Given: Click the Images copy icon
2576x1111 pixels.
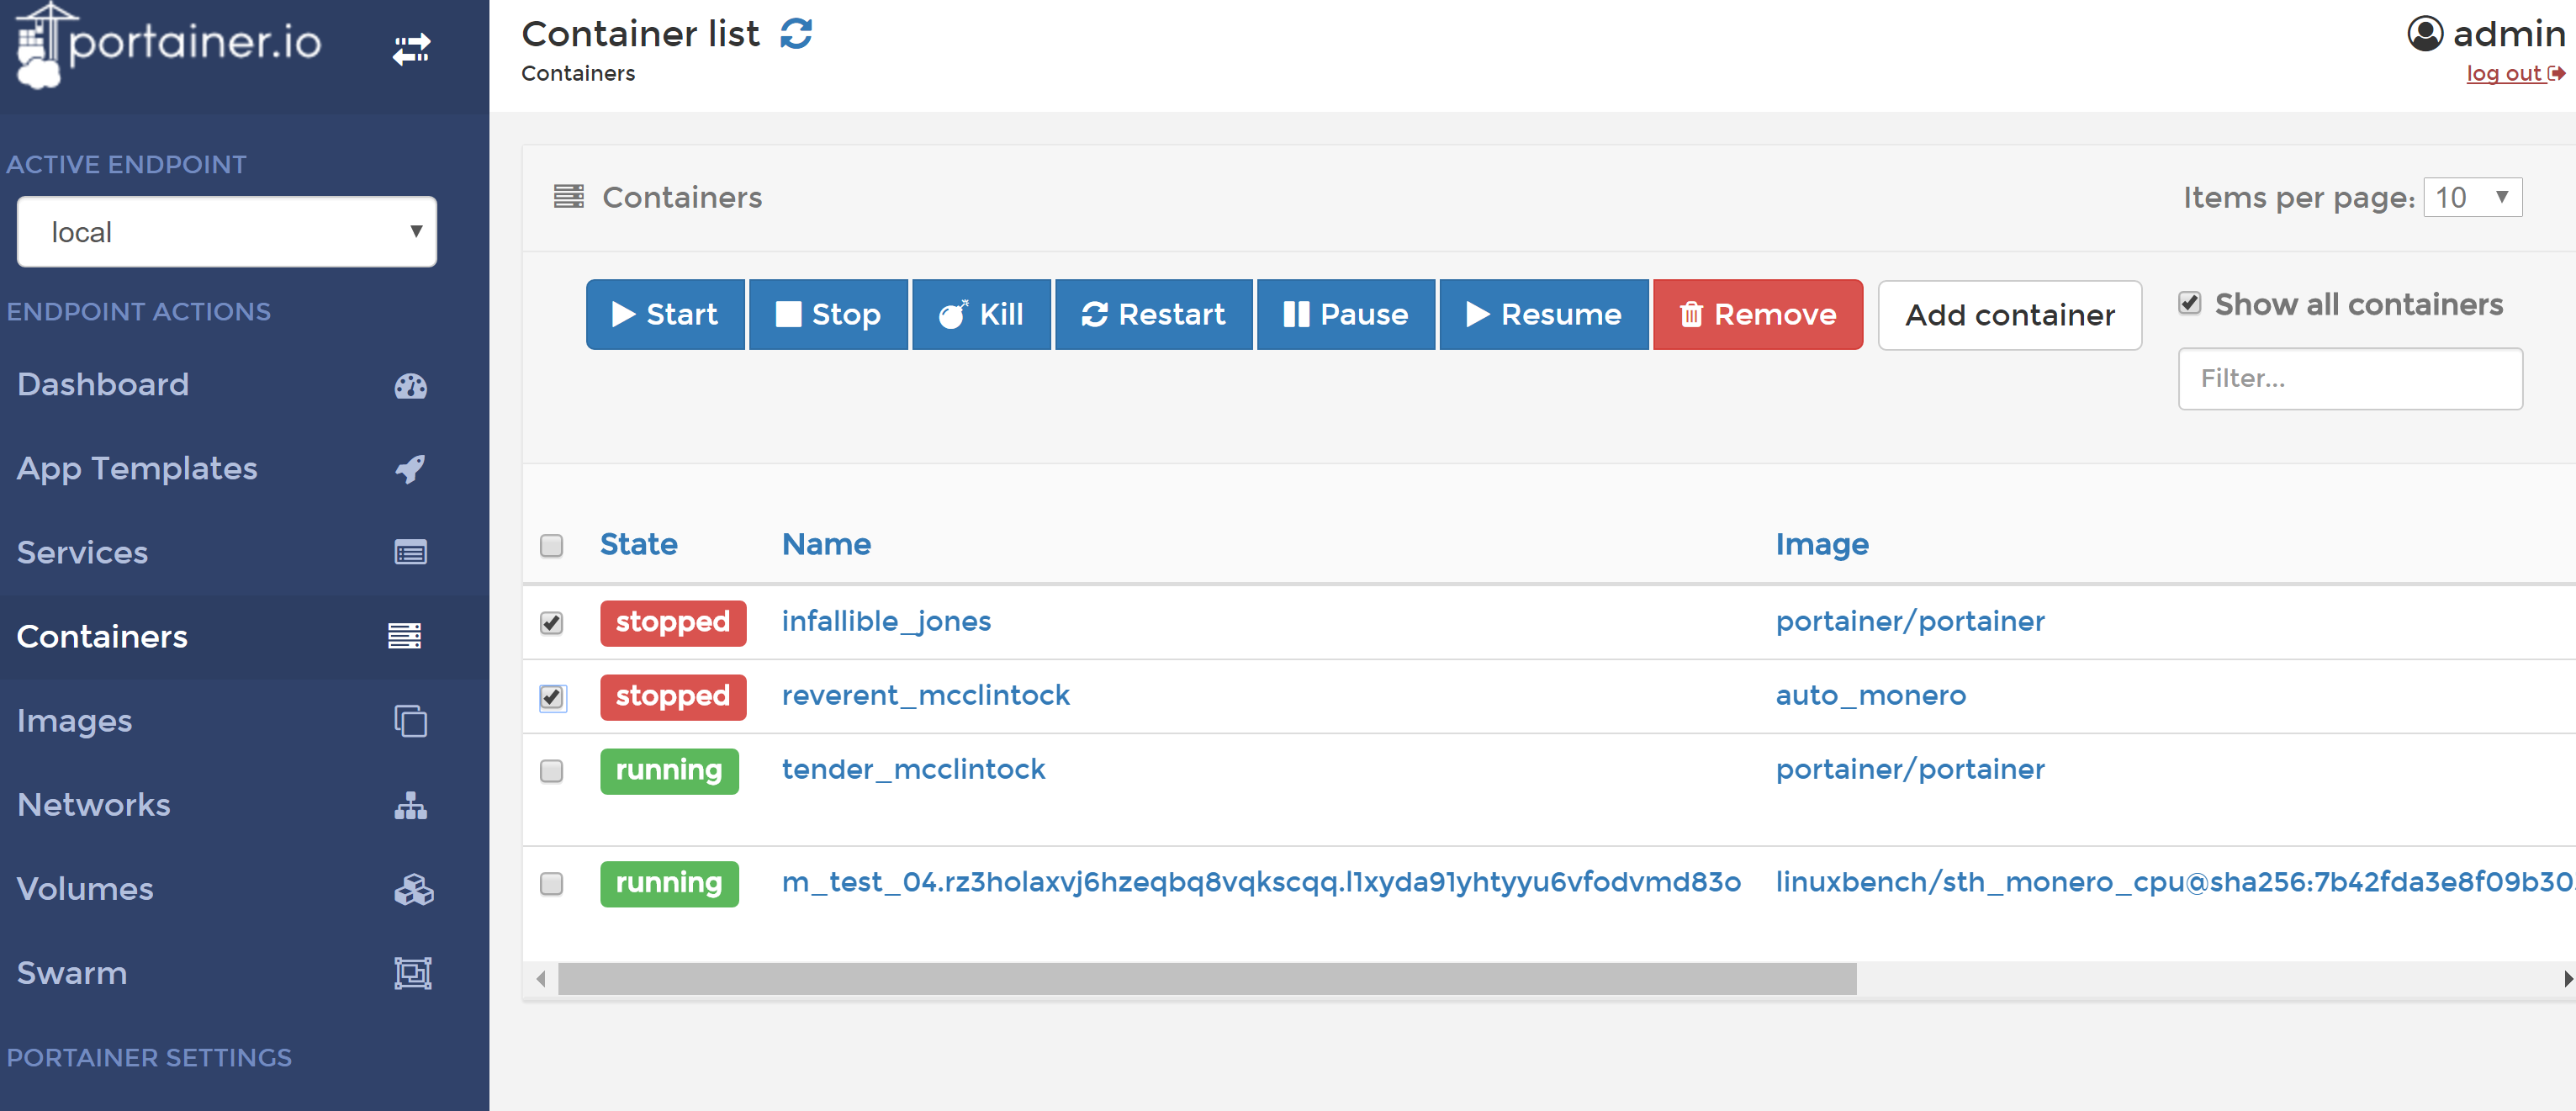Looking at the screenshot, I should (x=410, y=721).
